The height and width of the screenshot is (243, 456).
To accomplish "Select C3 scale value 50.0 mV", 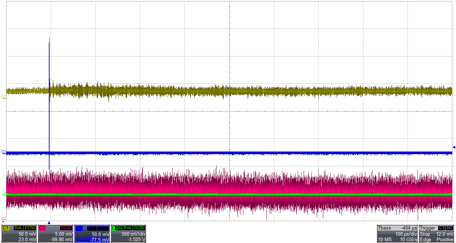I will pyautogui.click(x=101, y=234).
